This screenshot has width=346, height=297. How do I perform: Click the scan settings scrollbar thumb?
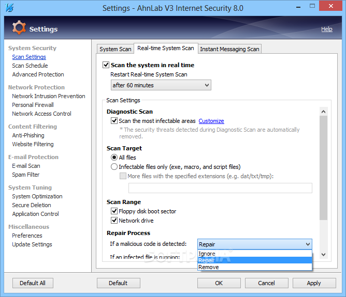[323, 168]
